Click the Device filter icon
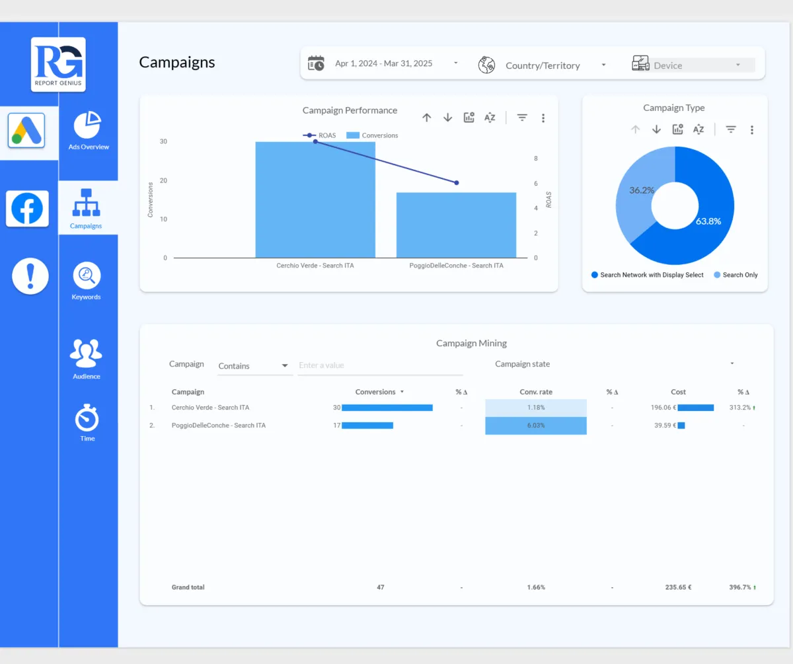 pyautogui.click(x=640, y=63)
